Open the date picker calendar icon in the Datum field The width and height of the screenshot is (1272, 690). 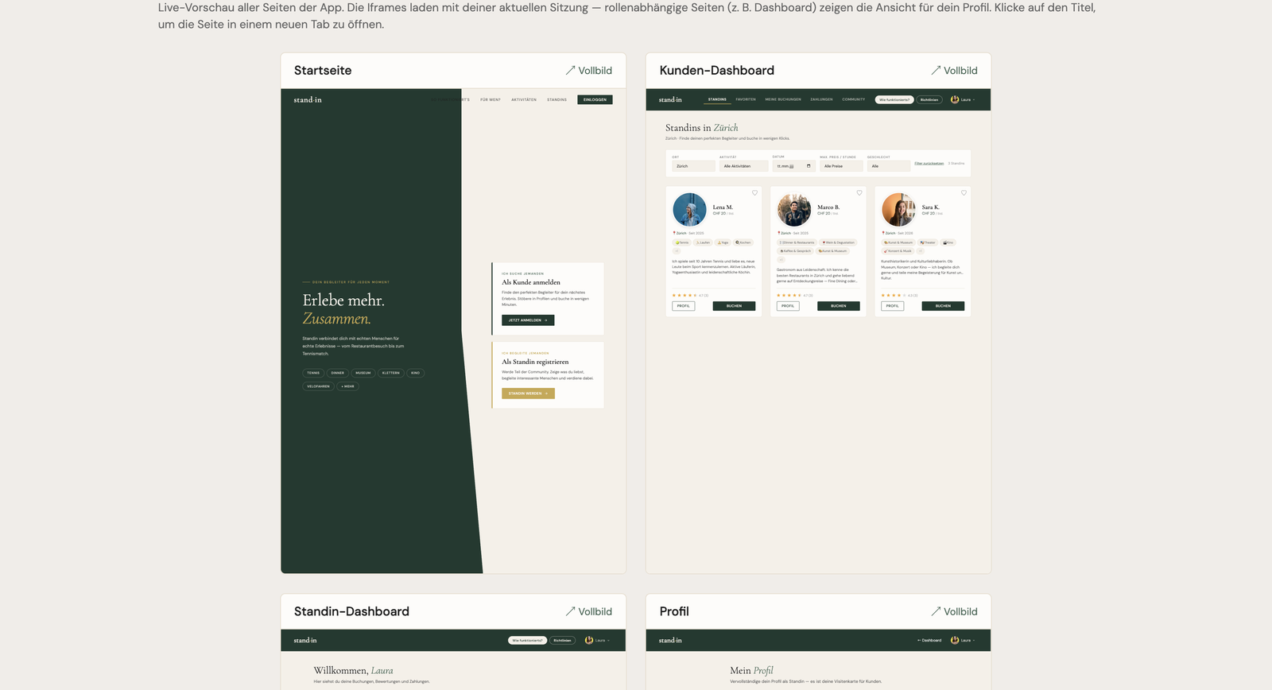pyautogui.click(x=809, y=166)
